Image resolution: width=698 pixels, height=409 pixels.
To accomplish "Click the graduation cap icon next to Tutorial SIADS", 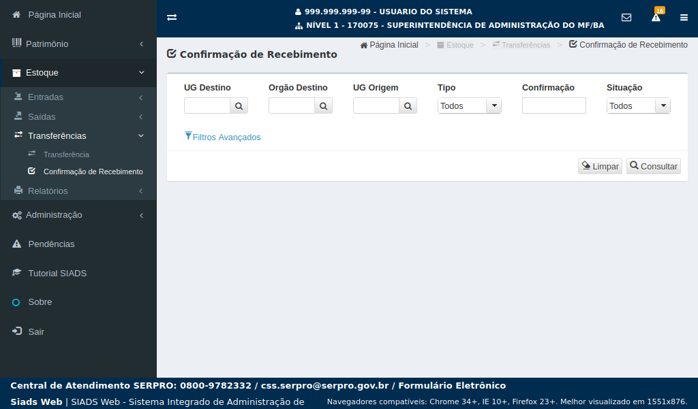I will [x=16, y=272].
